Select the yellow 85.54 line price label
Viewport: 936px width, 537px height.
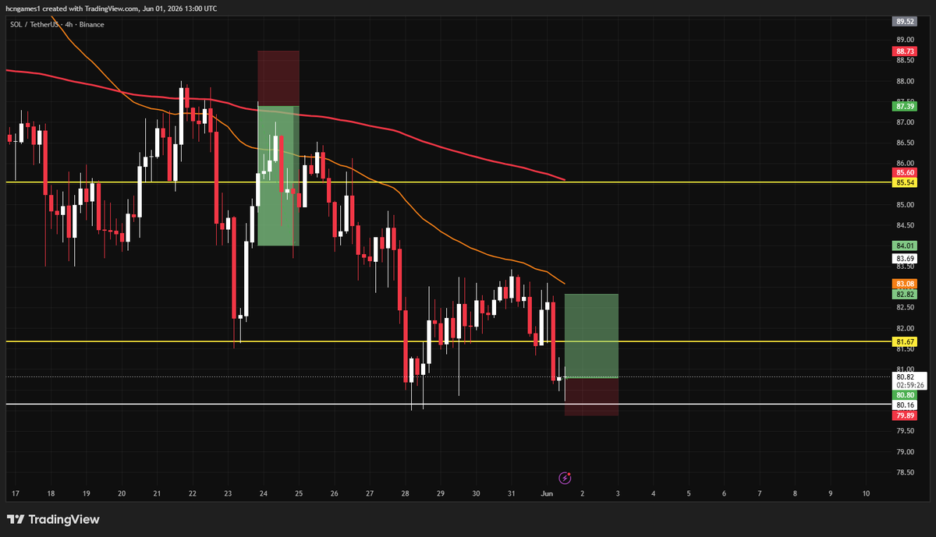[x=906, y=182]
